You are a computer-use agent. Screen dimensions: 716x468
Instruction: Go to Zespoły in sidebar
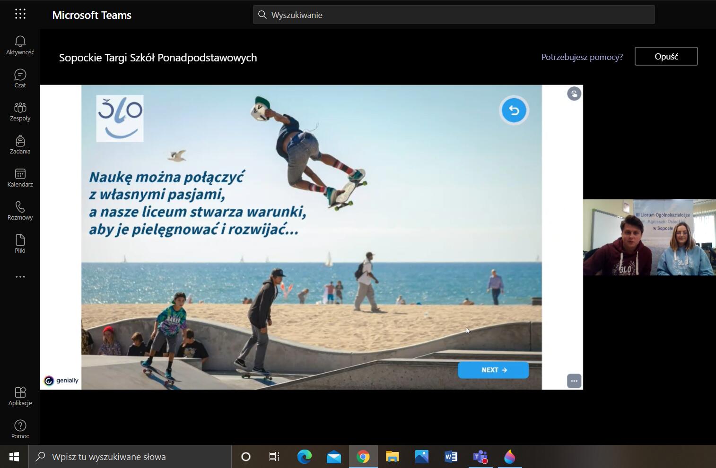20,111
